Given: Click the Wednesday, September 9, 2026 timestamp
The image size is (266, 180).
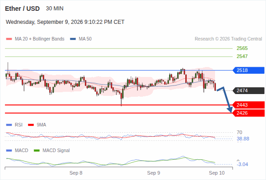Looking at the screenshot, I should pyautogui.click(x=65, y=22).
